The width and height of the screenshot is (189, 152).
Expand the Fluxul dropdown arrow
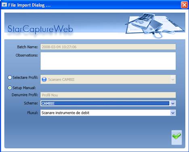(173, 113)
